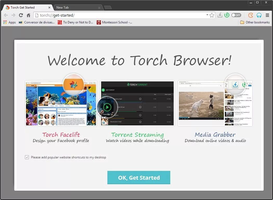Click 'Watch videos while downloading' text
Screen dimensions: 273x200
(138, 141)
